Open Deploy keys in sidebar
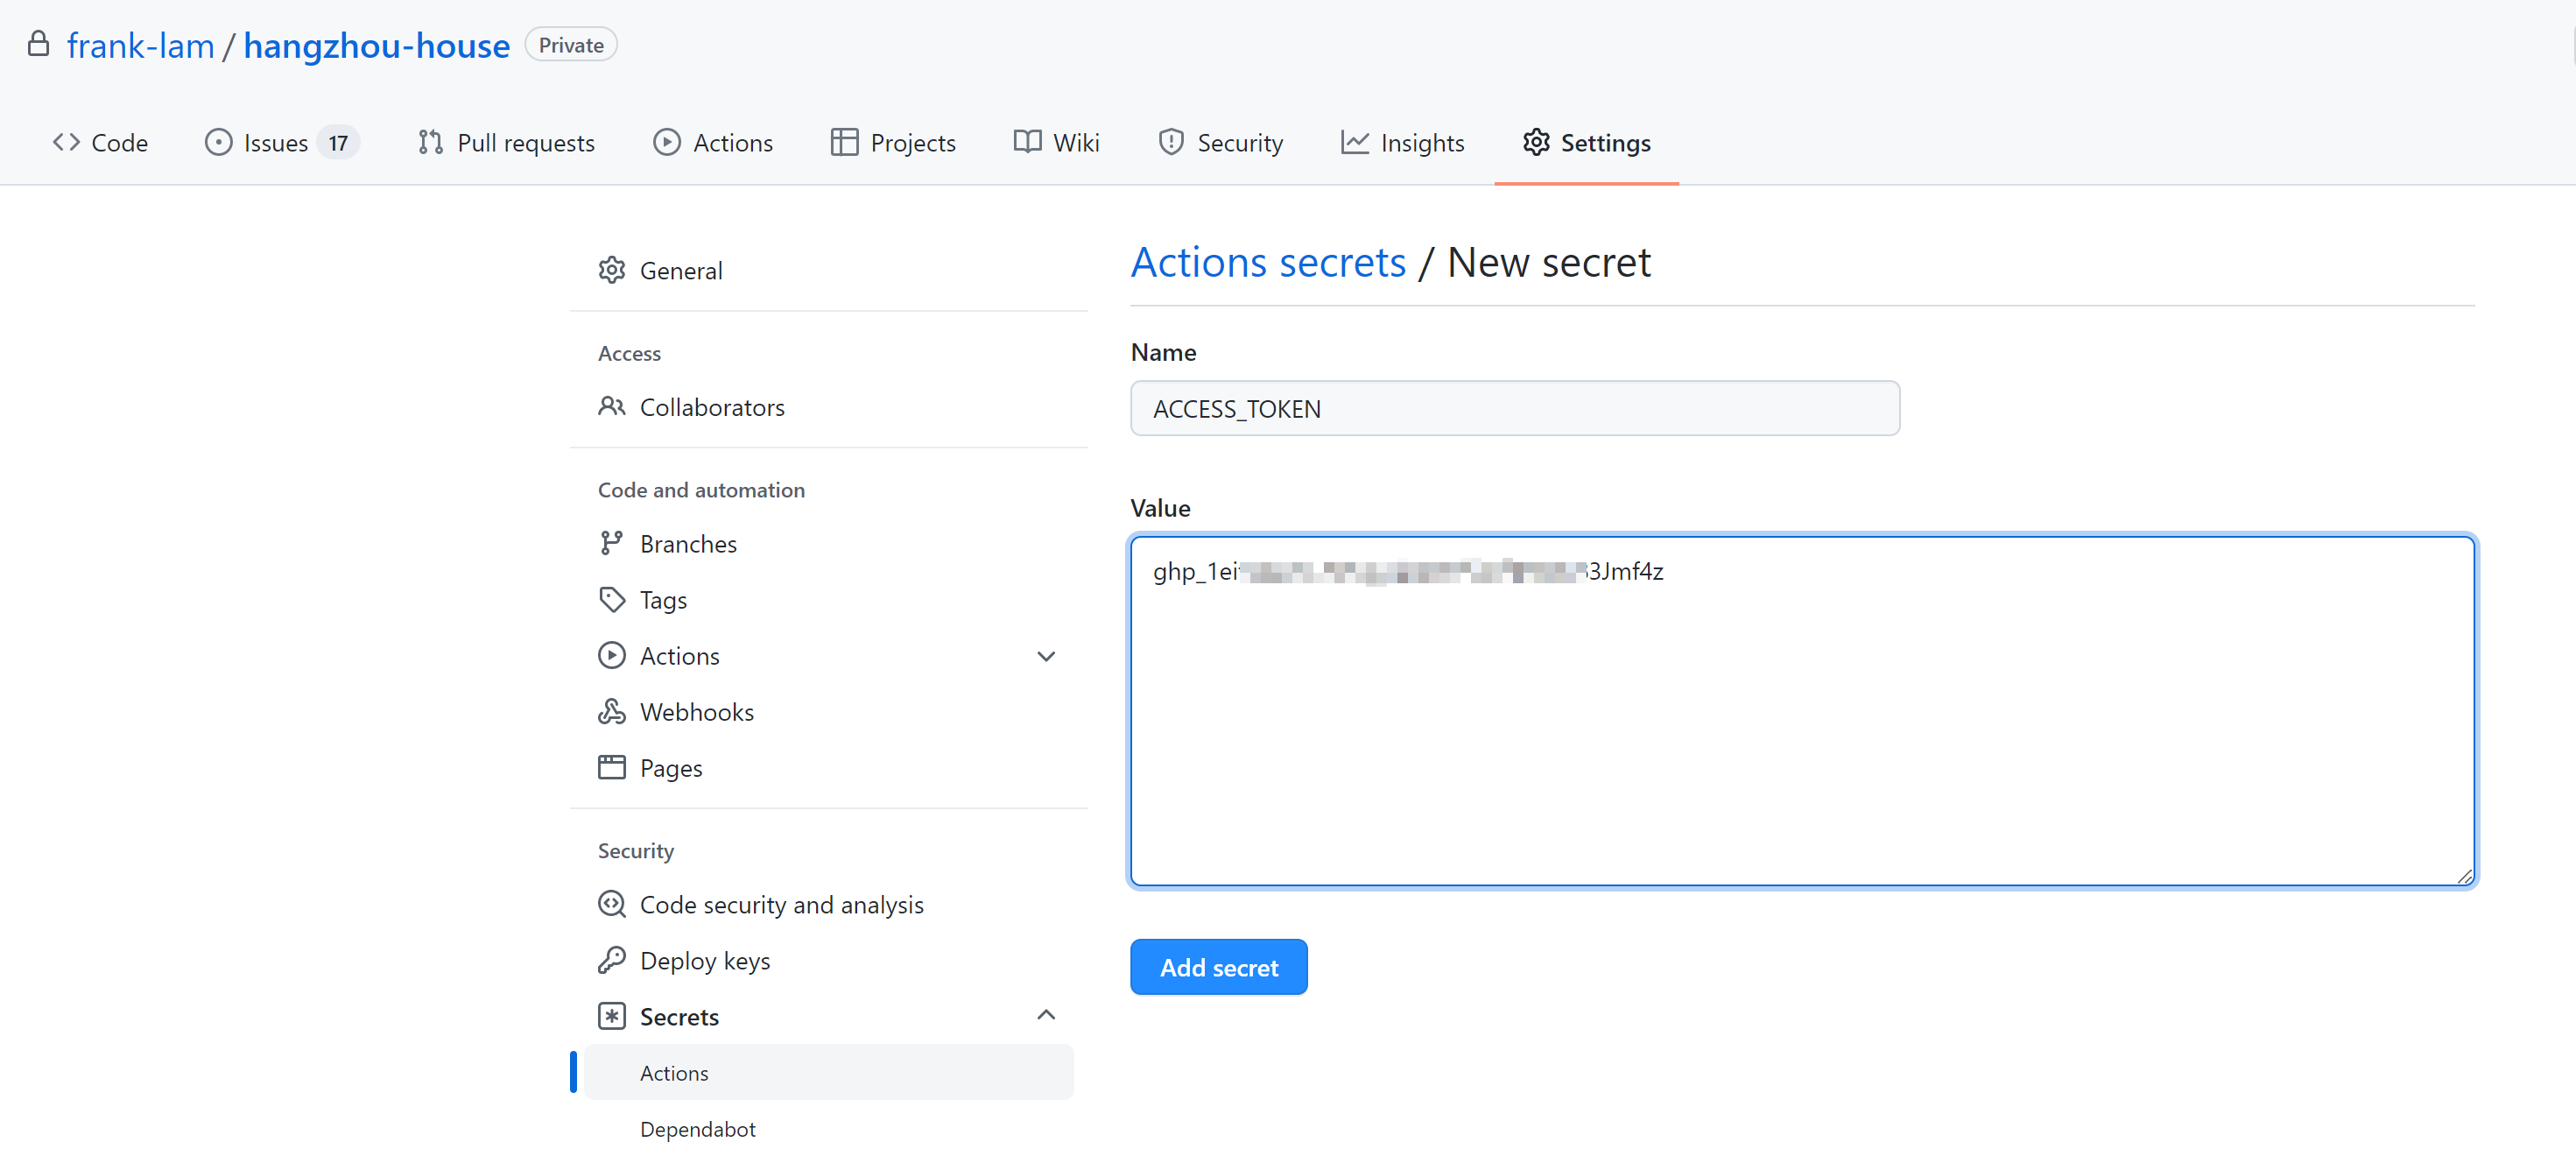Viewport: 2576px width, 1156px height. pos(829,961)
